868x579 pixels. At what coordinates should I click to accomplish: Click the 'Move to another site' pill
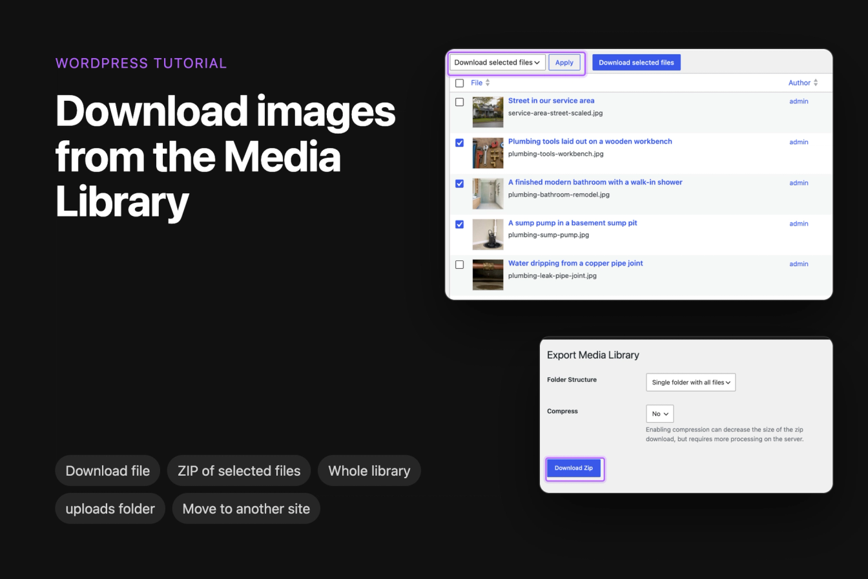pos(246,509)
